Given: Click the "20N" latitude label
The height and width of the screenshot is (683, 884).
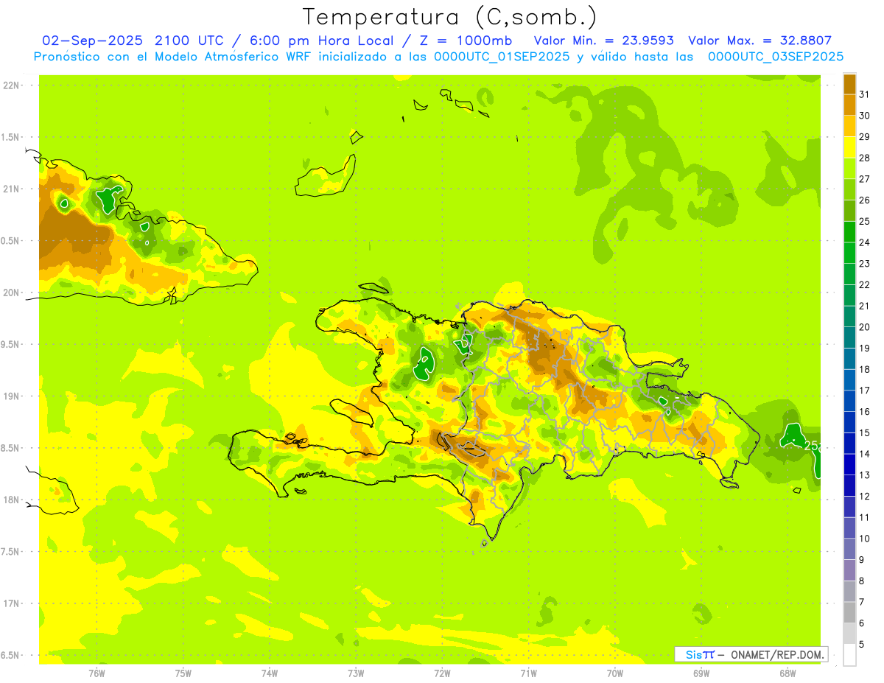Looking at the screenshot, I should coord(10,293).
